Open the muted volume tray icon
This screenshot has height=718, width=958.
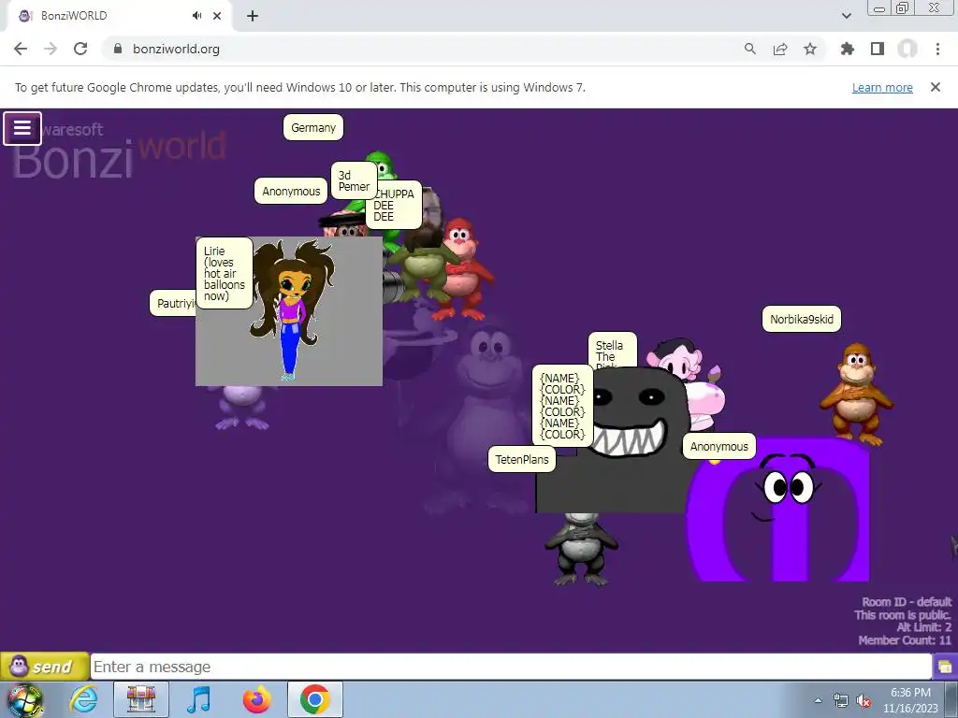click(864, 701)
